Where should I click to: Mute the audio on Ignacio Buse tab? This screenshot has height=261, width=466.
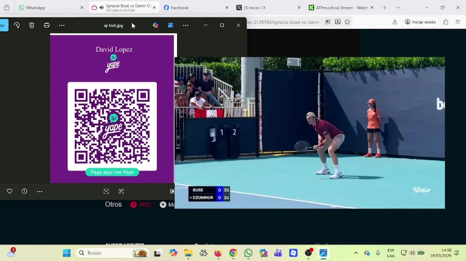click(102, 8)
